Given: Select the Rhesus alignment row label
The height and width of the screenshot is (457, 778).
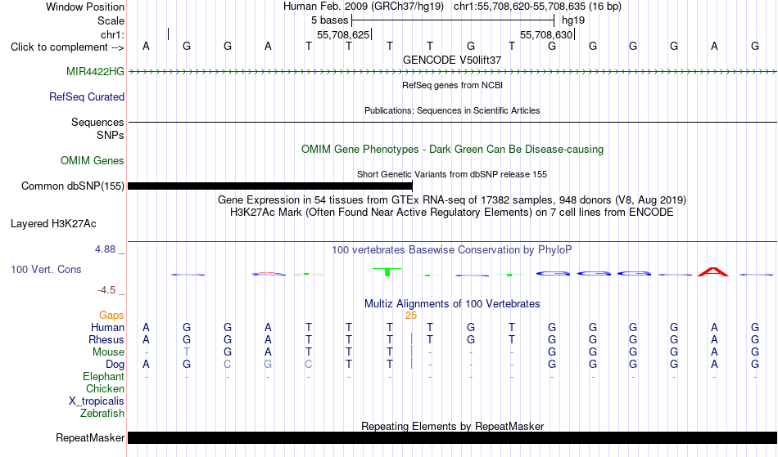Looking at the screenshot, I should click(x=106, y=339).
